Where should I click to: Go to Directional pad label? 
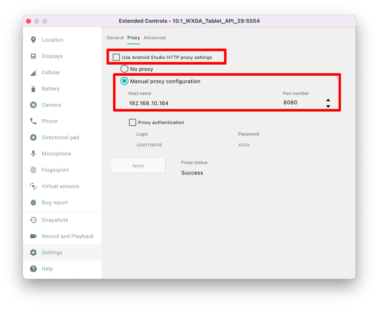[x=60, y=137]
